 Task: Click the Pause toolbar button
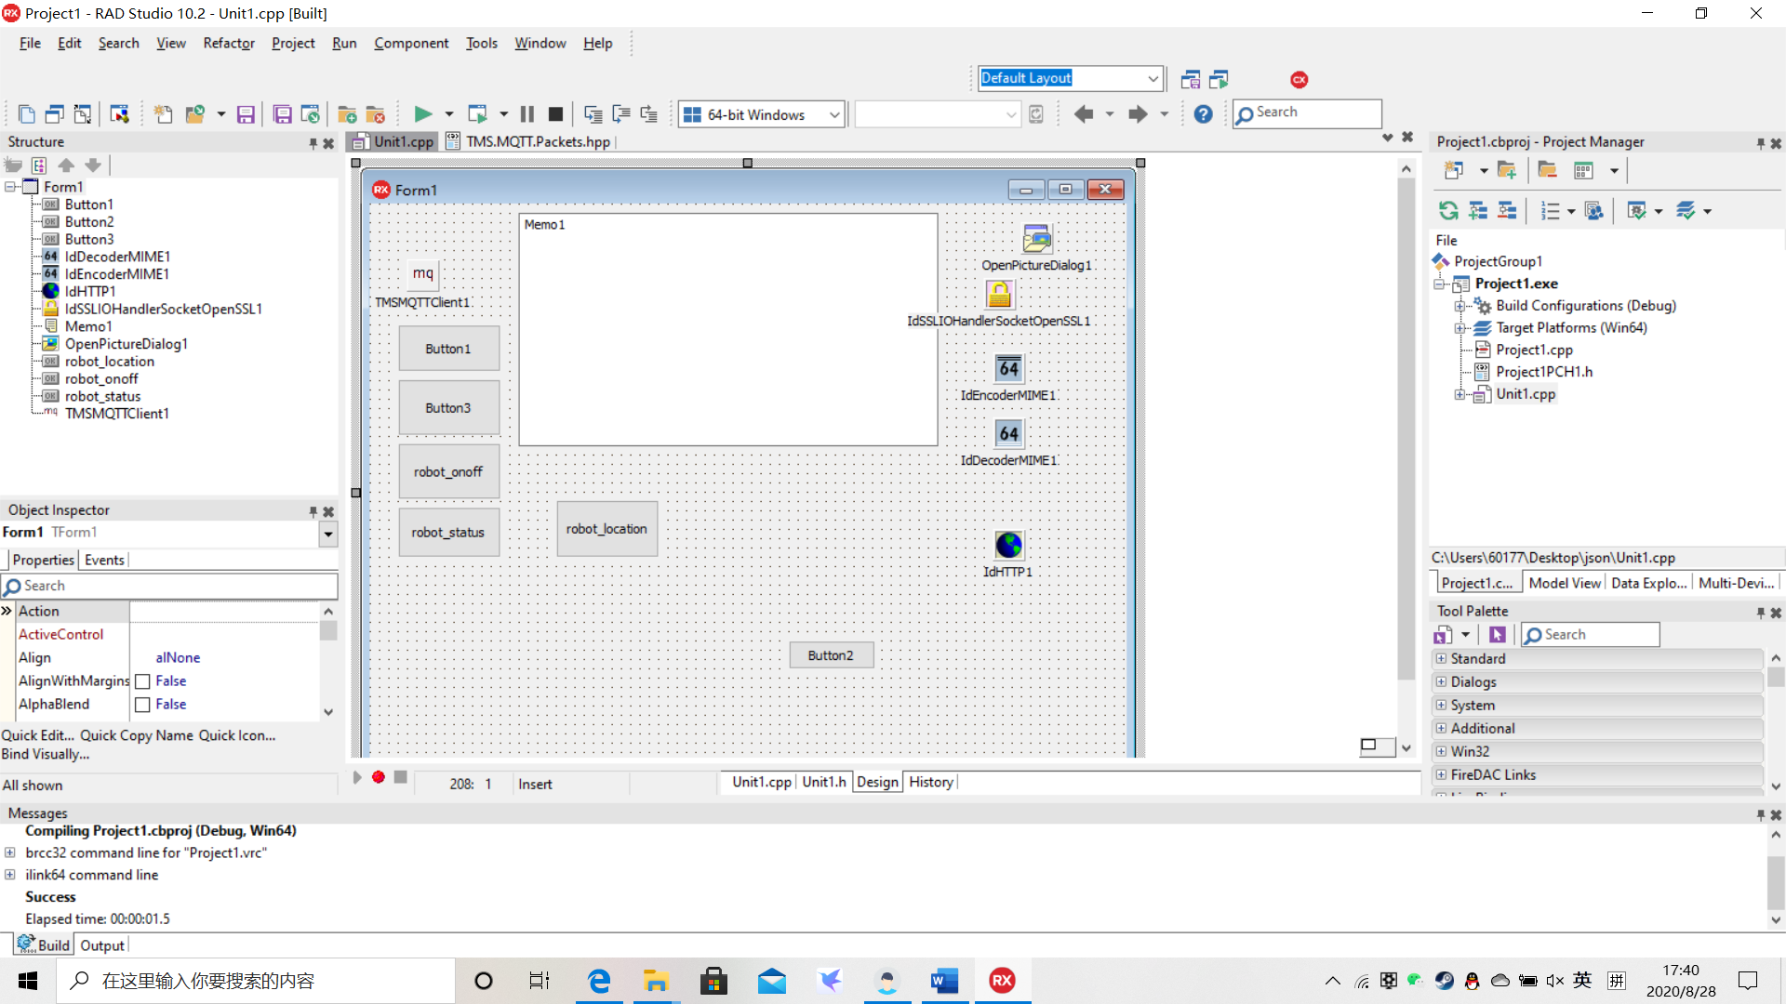point(527,114)
